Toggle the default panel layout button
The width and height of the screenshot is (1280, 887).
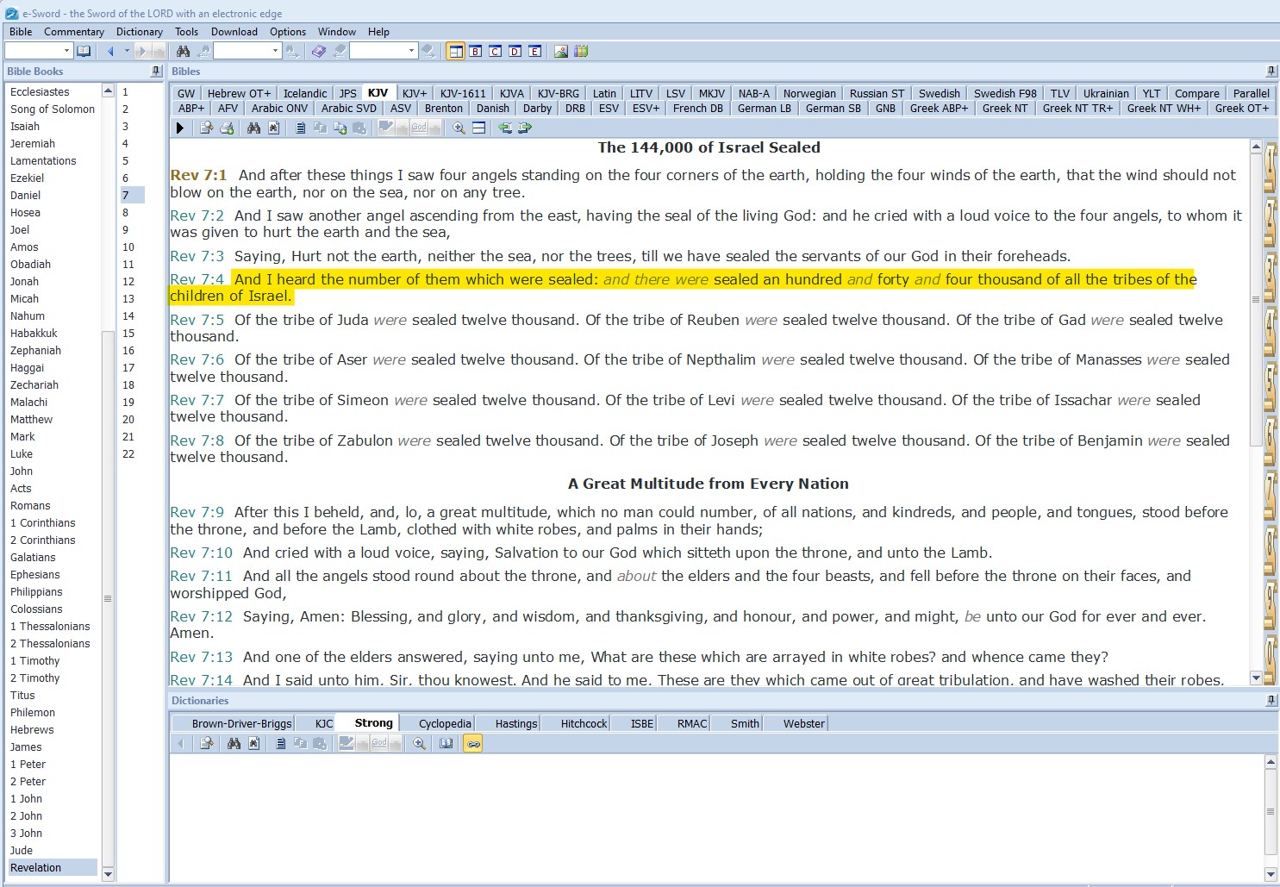(456, 52)
